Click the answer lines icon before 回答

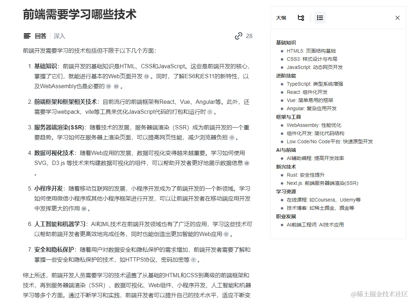(27, 36)
